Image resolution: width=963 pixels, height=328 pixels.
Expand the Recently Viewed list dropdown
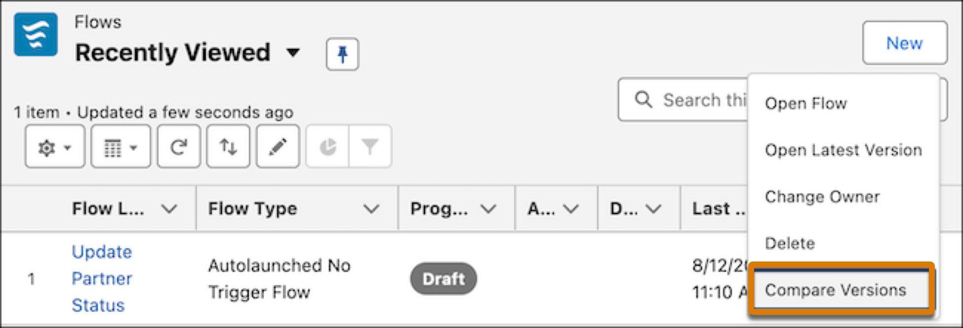(x=293, y=52)
